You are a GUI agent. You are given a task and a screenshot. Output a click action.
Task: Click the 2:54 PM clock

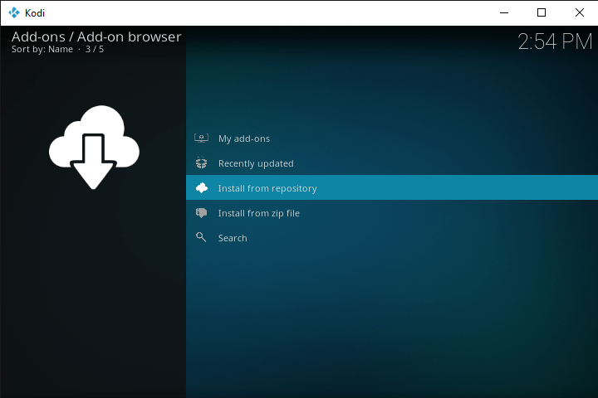555,41
